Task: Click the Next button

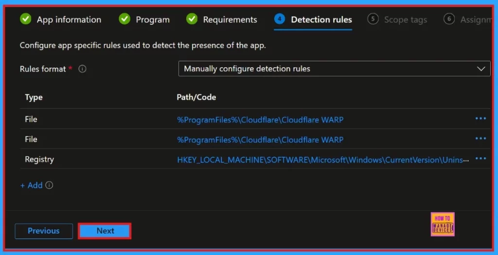Action: pyautogui.click(x=105, y=231)
